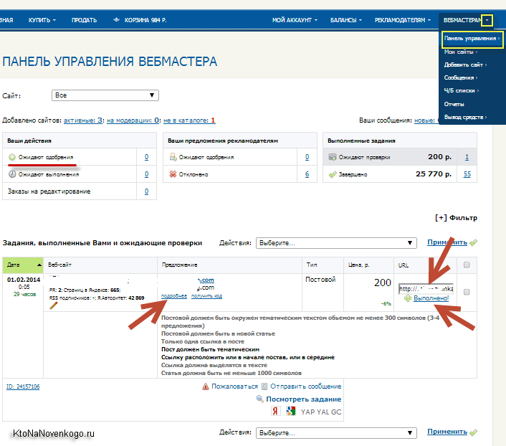
Task: Open the активные: 3 sites link
Action: (83, 120)
